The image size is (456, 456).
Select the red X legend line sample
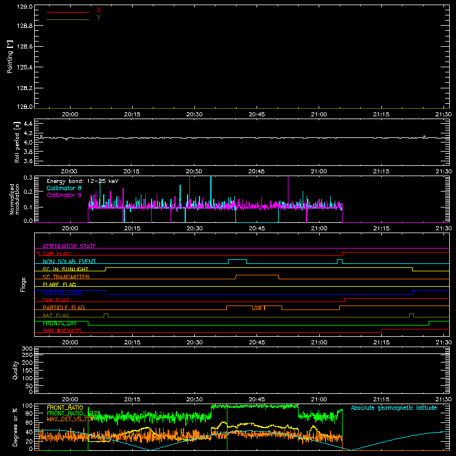point(68,12)
